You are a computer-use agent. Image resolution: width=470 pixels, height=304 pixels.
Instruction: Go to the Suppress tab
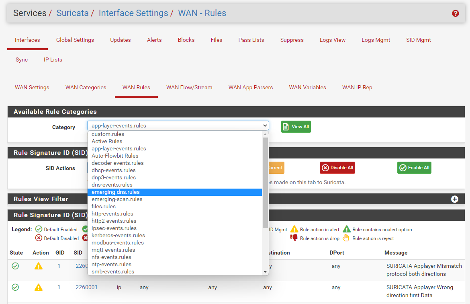click(292, 40)
